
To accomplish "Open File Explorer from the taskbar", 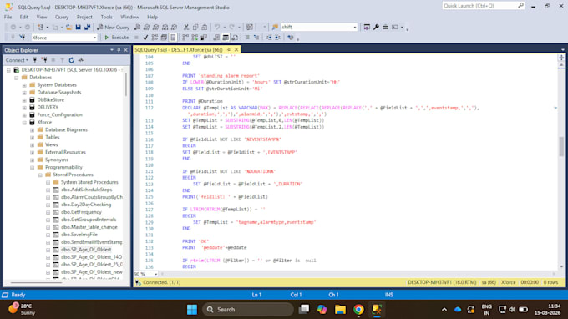I will coord(340,310).
